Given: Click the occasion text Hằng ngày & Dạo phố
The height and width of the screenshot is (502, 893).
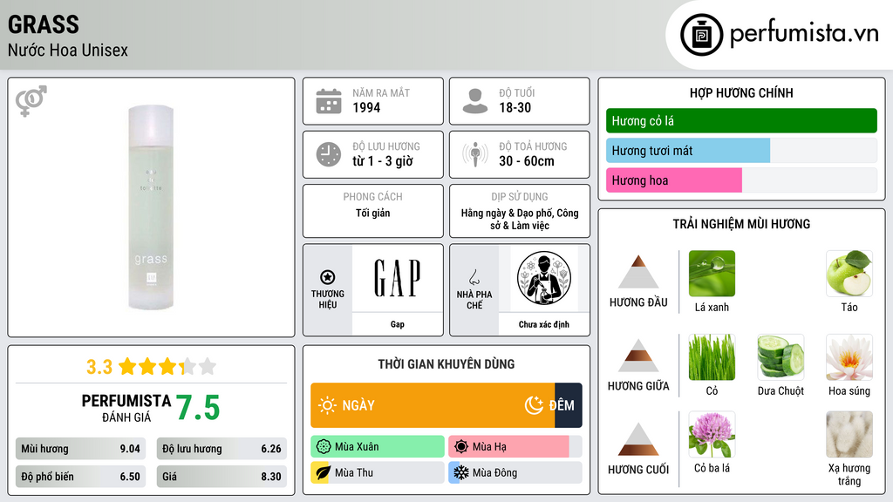Looking at the screenshot, I should [507, 213].
